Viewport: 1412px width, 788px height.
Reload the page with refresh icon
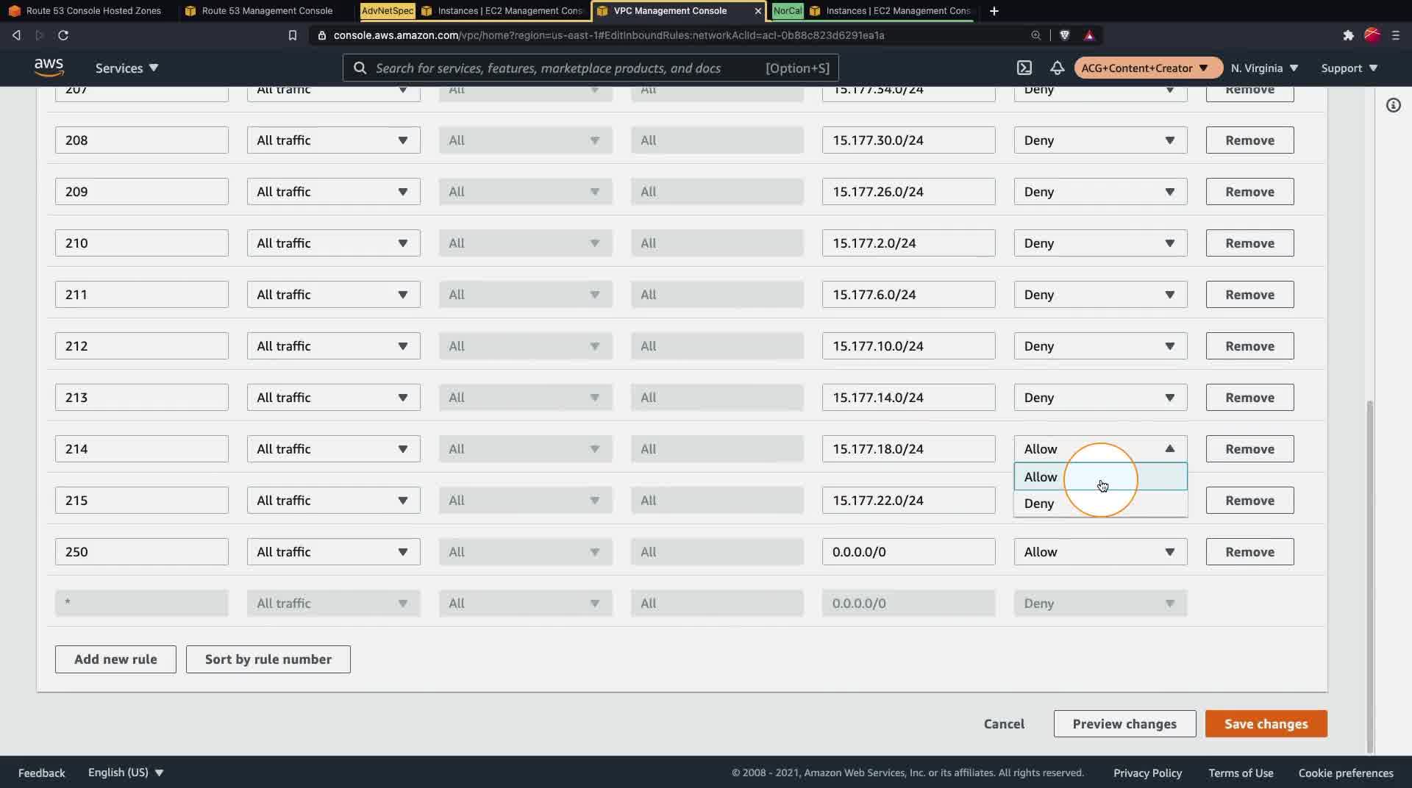[x=63, y=35]
